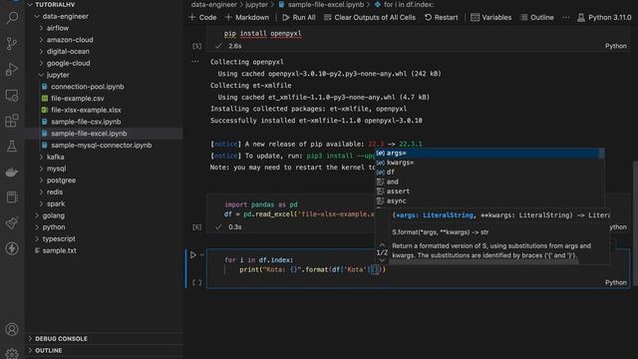The height and width of the screenshot is (359, 638).
Task: Click Run All cells
Action: [299, 18]
